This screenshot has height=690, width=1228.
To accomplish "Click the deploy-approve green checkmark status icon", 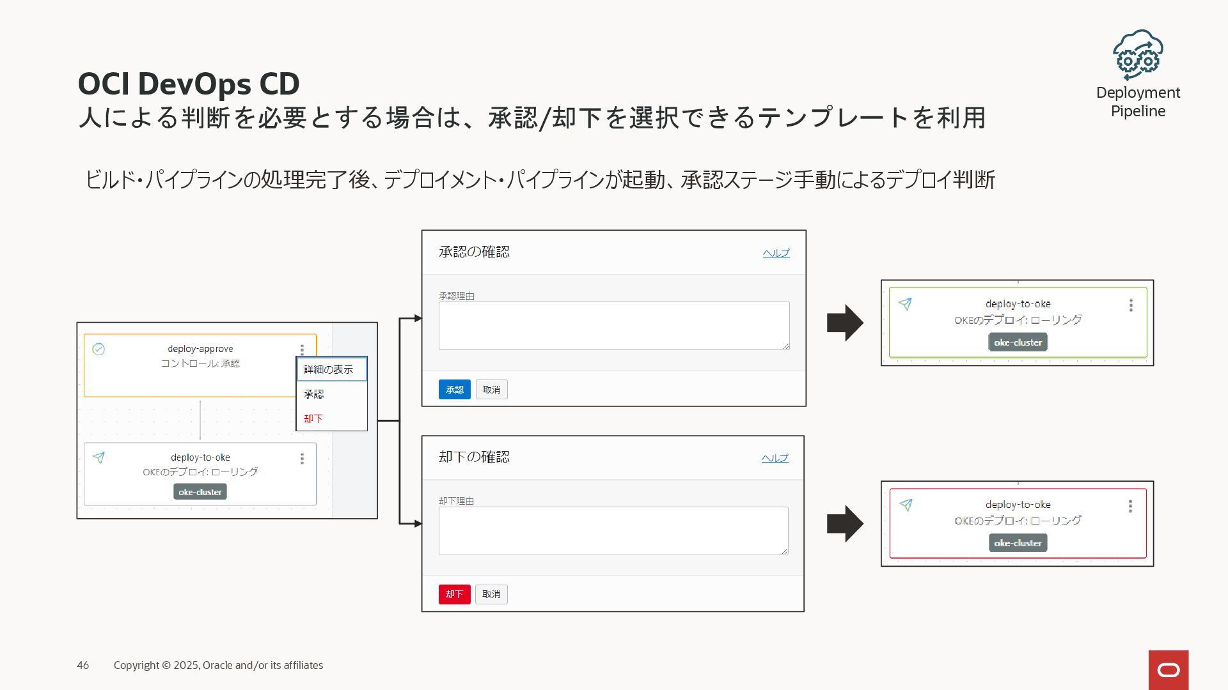I will click(98, 349).
